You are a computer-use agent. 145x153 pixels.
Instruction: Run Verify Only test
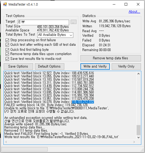126,67
